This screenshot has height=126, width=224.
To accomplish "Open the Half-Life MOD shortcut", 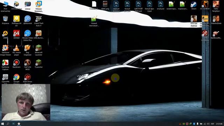I will pyautogui.click(x=28, y=65).
